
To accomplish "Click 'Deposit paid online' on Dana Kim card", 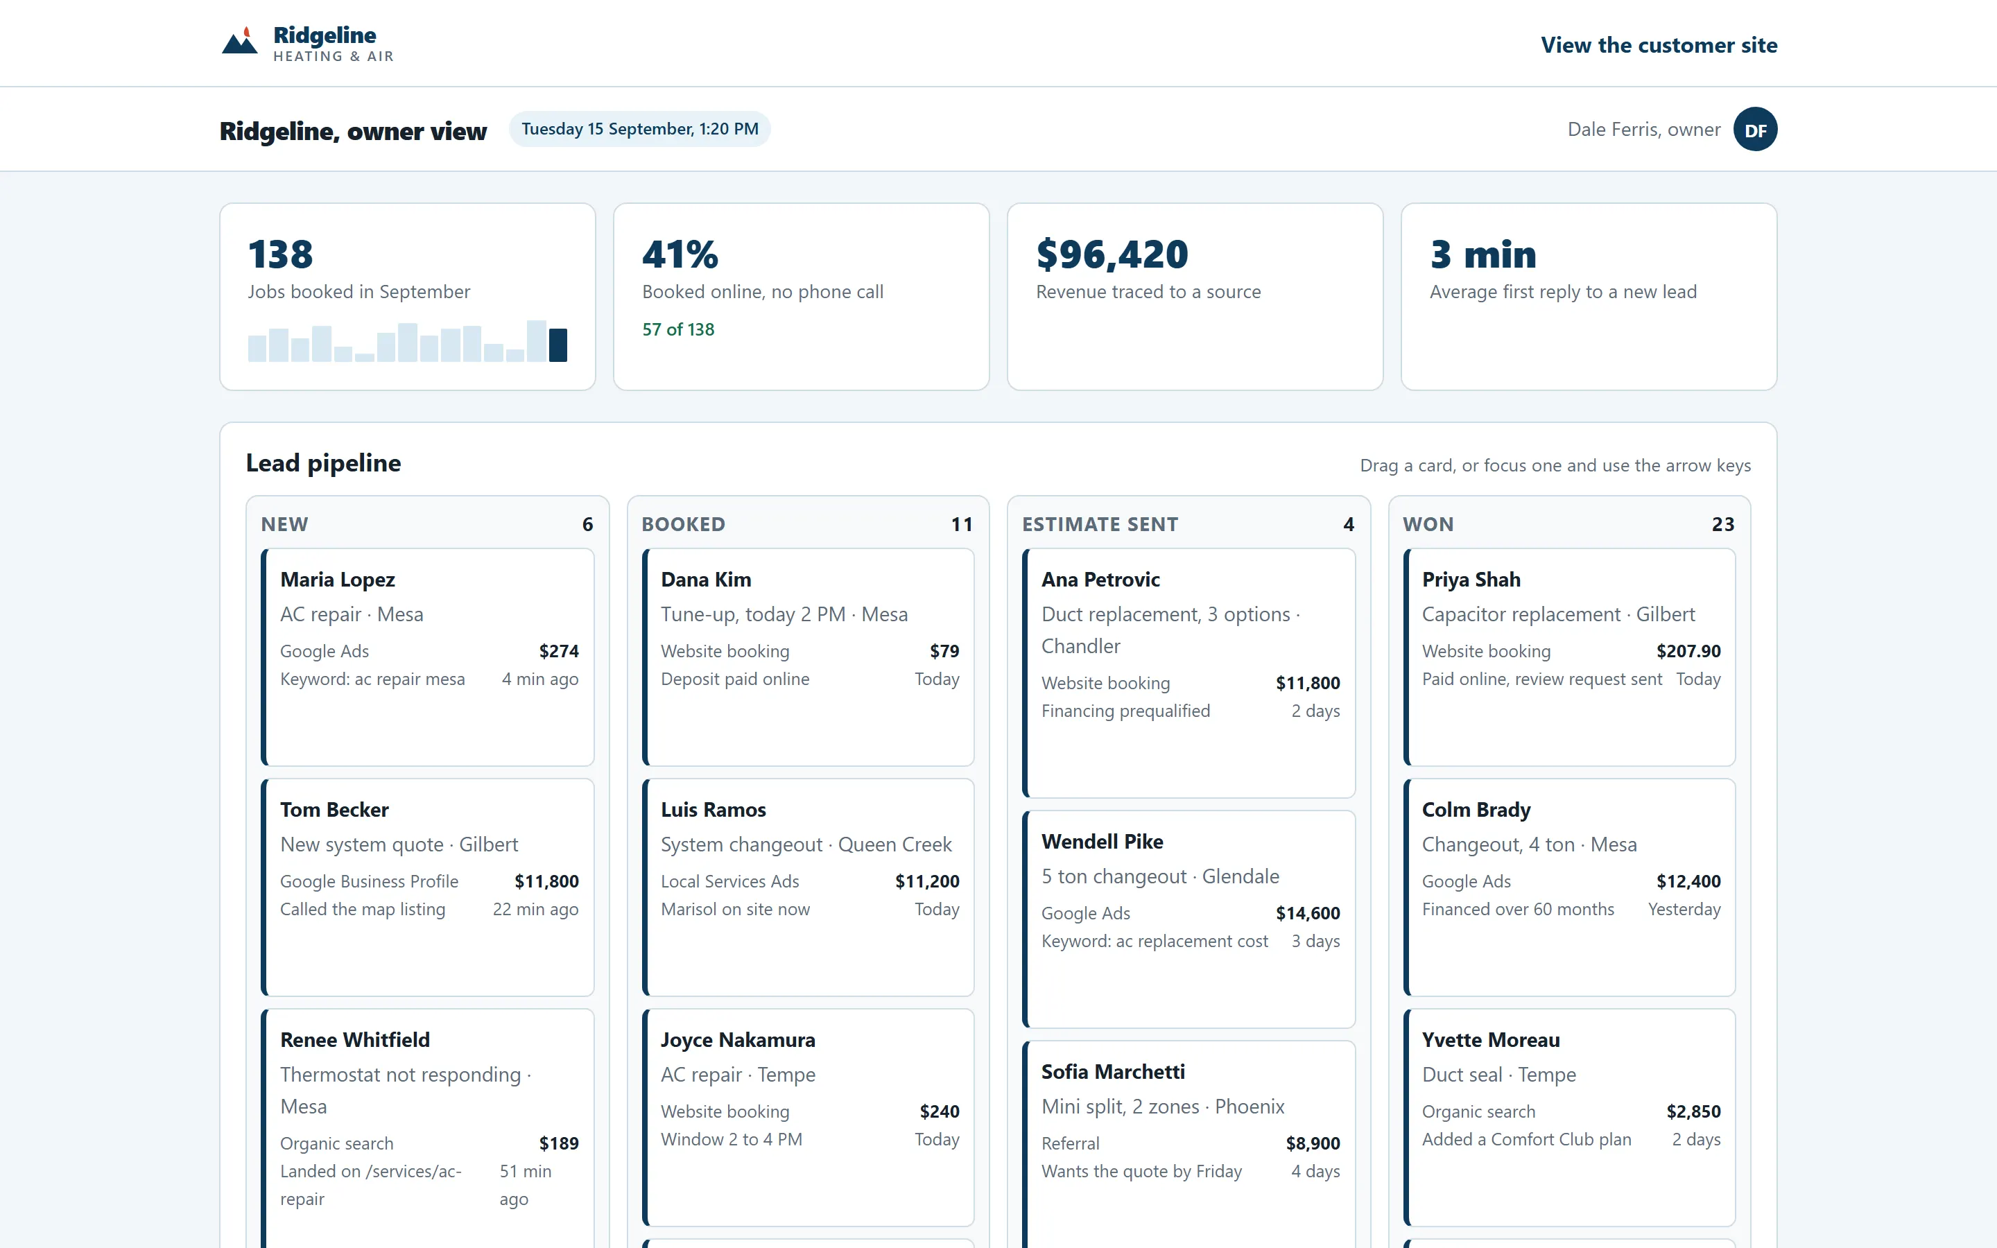I will point(734,679).
